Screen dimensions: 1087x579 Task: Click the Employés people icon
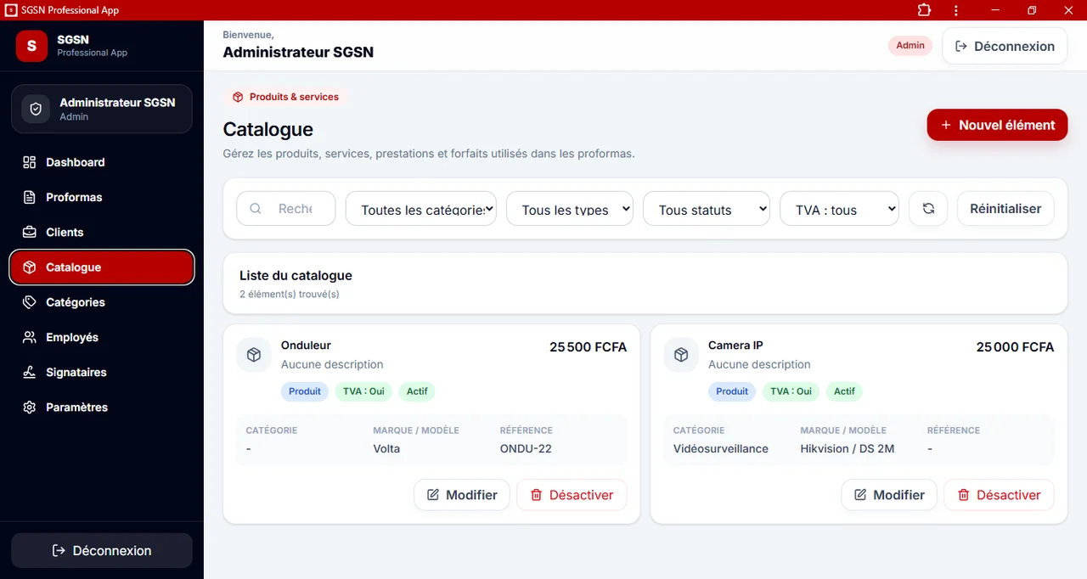point(30,337)
